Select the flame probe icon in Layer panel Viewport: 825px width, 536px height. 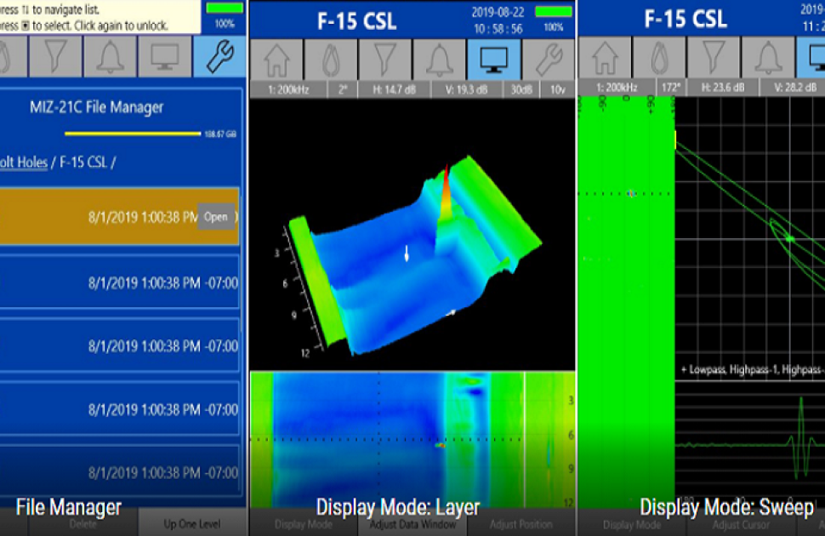(x=330, y=60)
